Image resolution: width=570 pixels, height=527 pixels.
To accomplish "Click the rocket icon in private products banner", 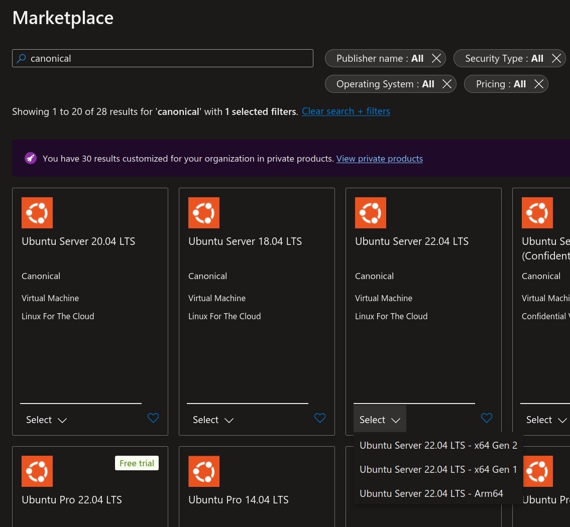I will (31, 159).
